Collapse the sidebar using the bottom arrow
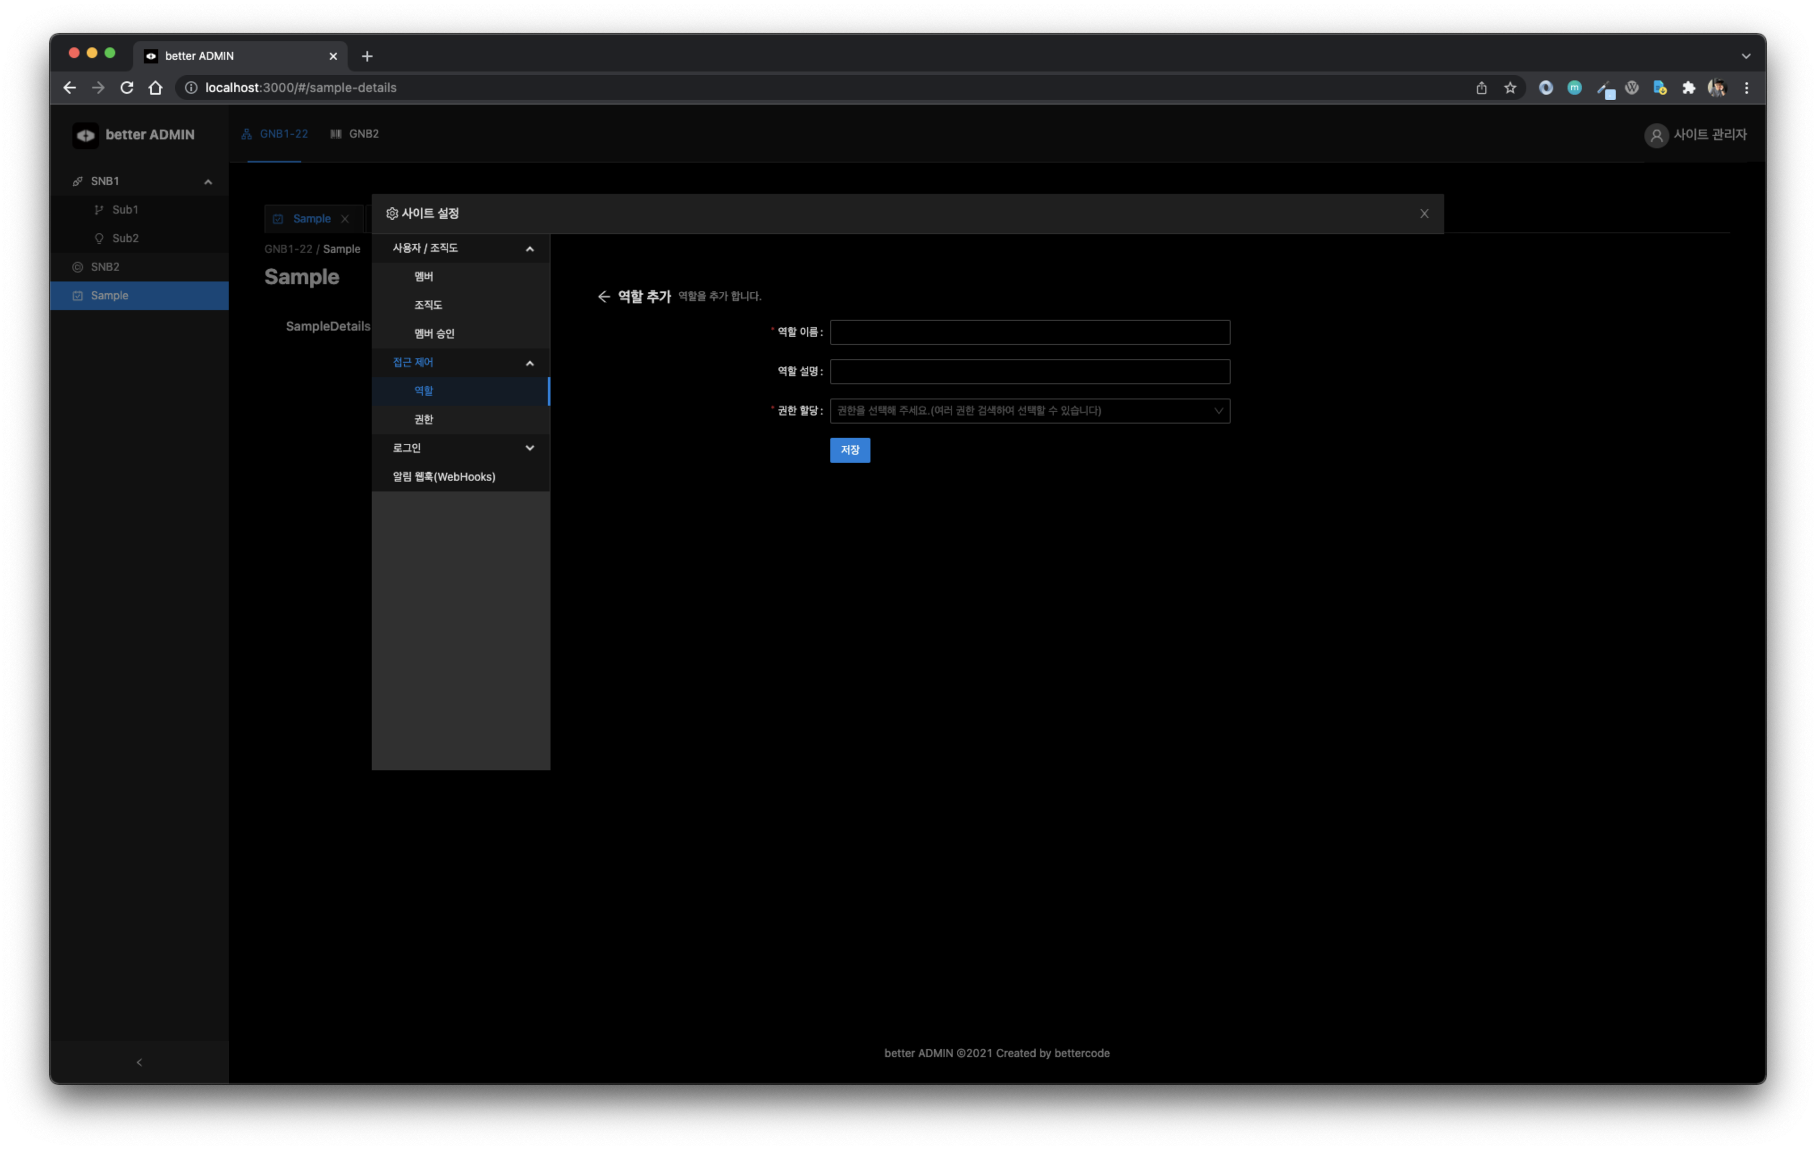Viewport: 1816px width, 1150px height. coord(139,1062)
